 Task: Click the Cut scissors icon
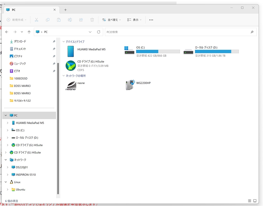(x=36, y=20)
